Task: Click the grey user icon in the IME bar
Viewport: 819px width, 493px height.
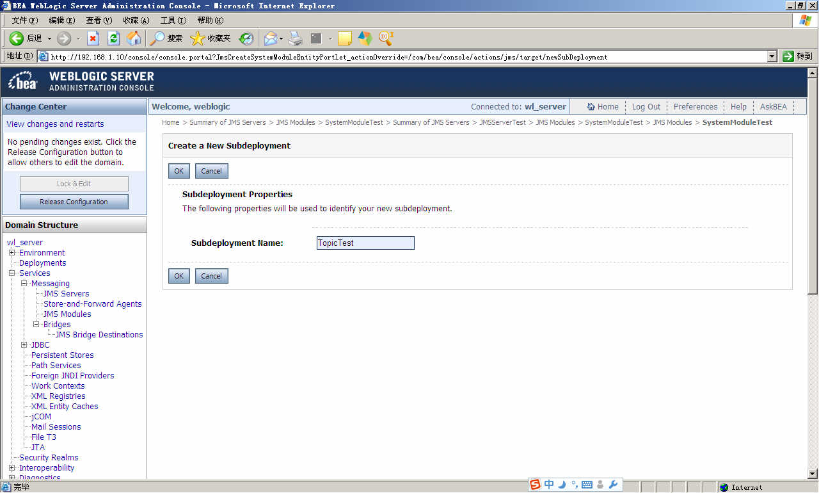Action: click(600, 485)
